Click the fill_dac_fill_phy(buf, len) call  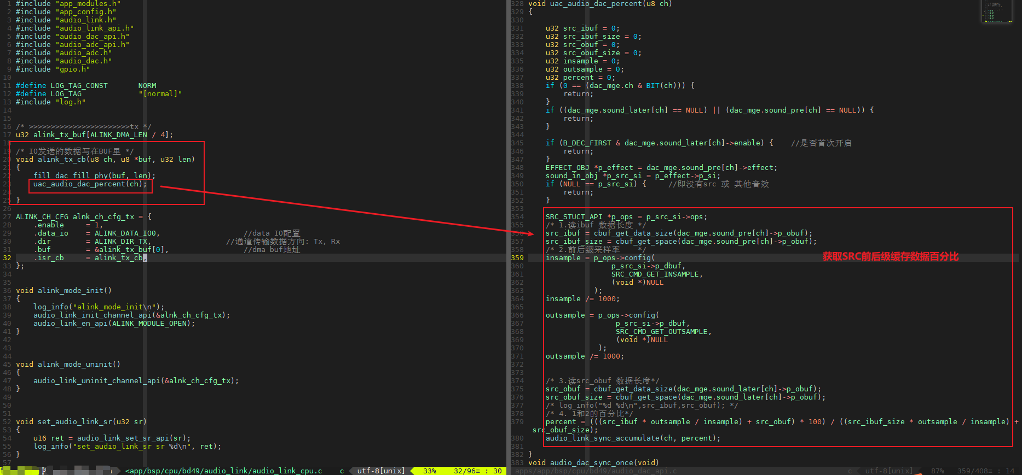(x=95, y=175)
